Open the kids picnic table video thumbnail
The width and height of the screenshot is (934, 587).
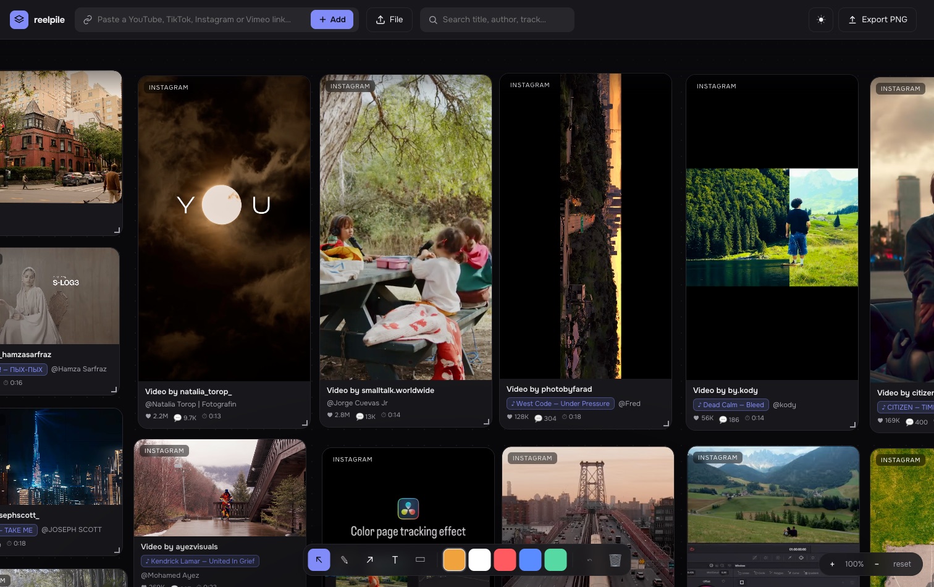pos(406,227)
